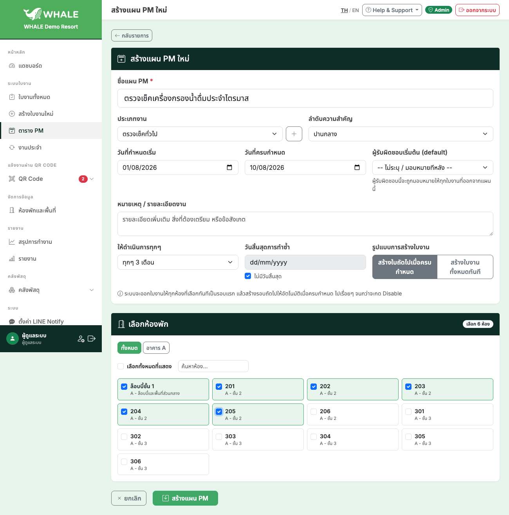
Task: Open the ให้ดำเนินการทุกๆ dropdown
Action: (x=178, y=262)
